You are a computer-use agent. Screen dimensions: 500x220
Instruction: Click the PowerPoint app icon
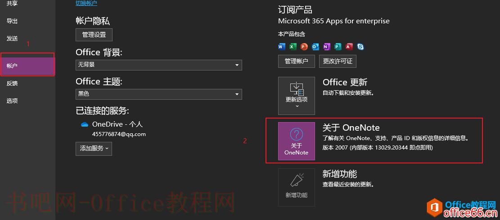coord(304,47)
